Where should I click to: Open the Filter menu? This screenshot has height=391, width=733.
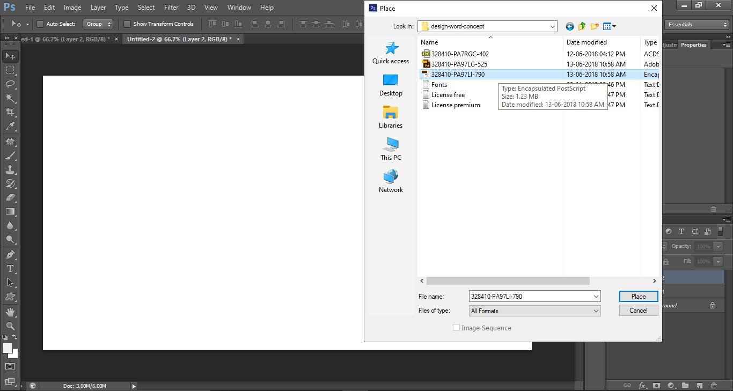pyautogui.click(x=171, y=7)
